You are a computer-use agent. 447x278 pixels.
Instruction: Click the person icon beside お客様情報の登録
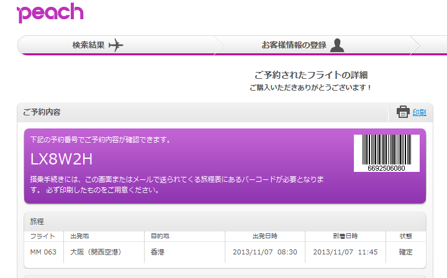(x=337, y=45)
